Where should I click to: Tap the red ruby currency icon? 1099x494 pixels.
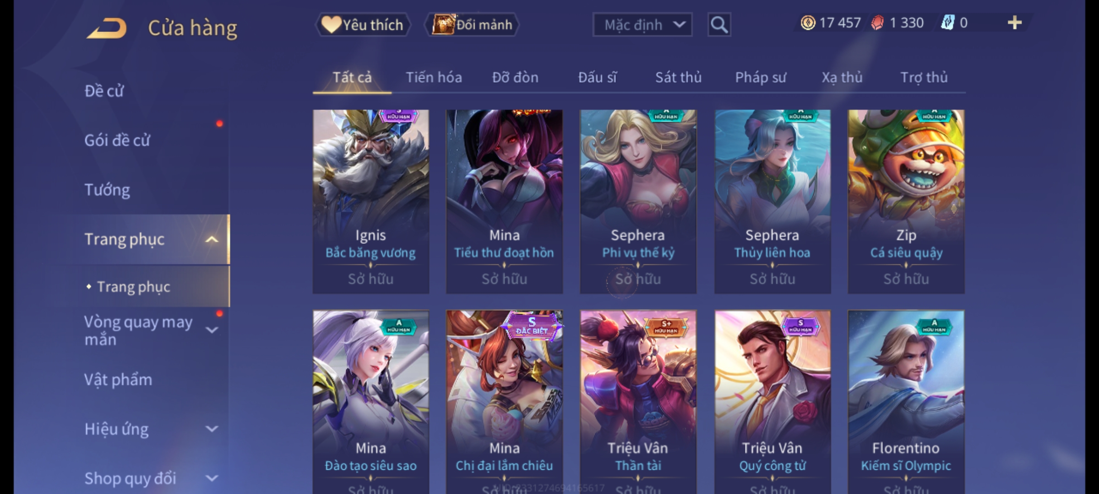(877, 23)
